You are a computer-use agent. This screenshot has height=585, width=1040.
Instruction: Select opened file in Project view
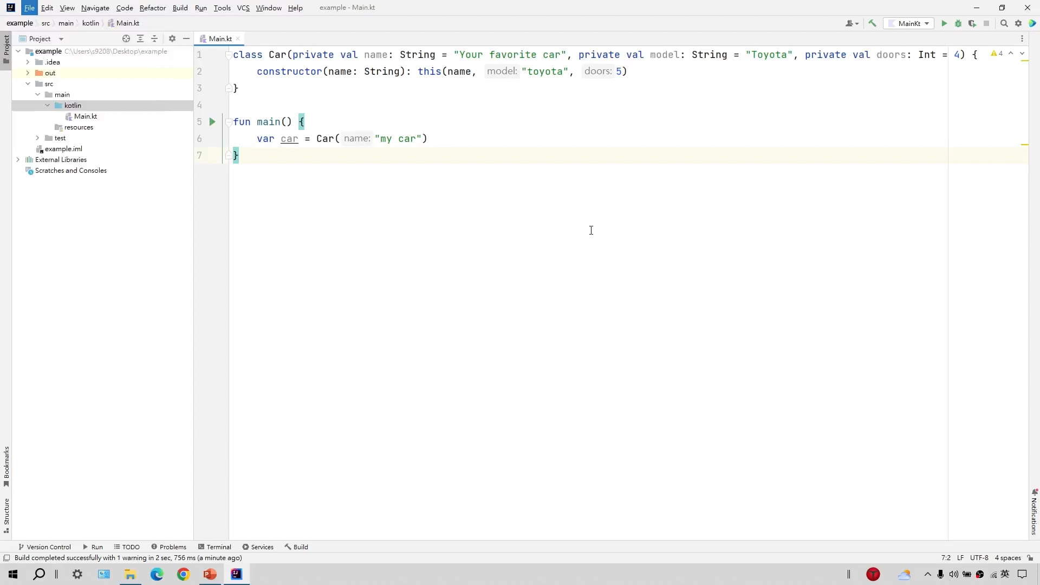pyautogui.click(x=126, y=38)
